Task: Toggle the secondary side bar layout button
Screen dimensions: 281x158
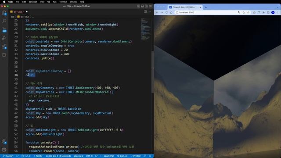Action: (x=146, y=6)
